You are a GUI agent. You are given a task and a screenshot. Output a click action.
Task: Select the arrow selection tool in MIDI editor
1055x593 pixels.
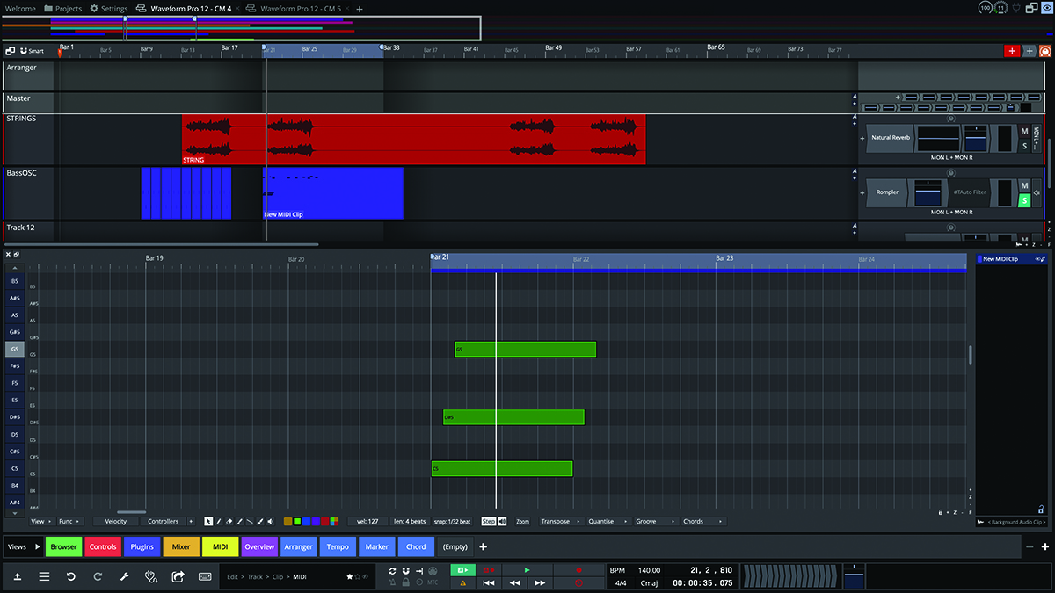click(x=208, y=522)
